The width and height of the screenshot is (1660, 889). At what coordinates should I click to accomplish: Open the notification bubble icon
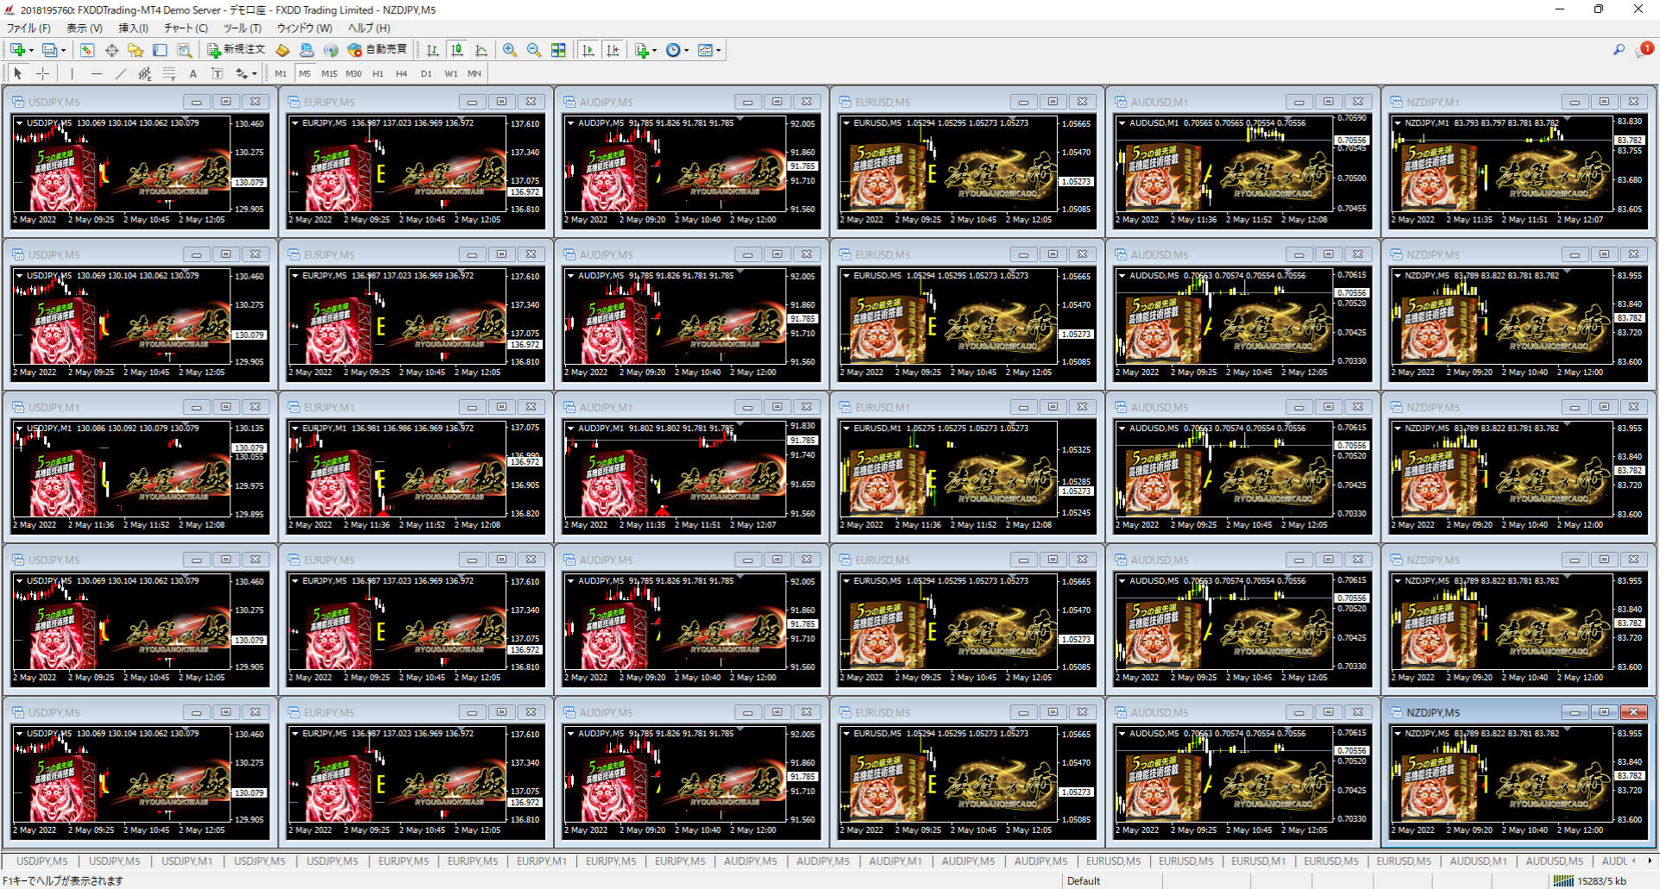coord(1644,50)
